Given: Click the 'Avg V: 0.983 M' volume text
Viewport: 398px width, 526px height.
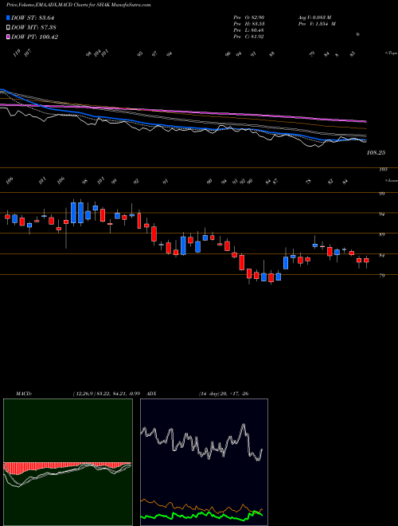Looking at the screenshot, I should 314,17.
